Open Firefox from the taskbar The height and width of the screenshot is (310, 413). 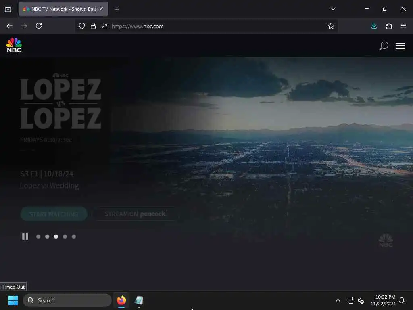click(121, 300)
